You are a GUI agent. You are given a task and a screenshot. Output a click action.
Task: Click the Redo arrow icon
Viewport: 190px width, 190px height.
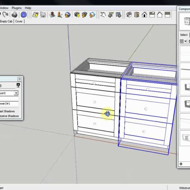tap(5, 15)
